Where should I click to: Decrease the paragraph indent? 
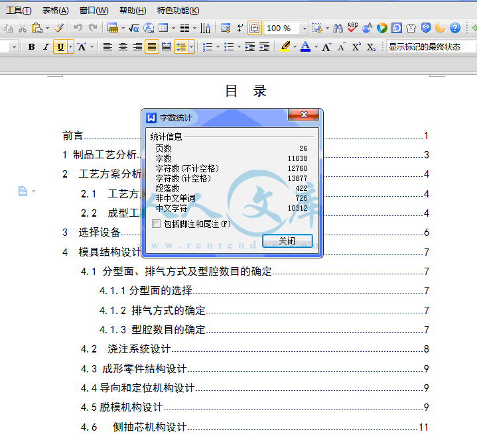coord(249,47)
